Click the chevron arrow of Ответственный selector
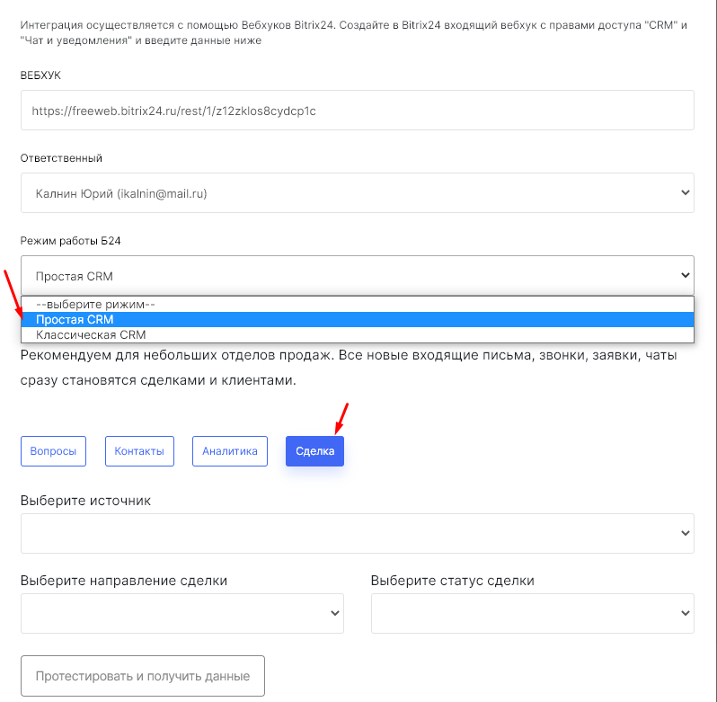717x702 pixels. pyautogui.click(x=686, y=192)
